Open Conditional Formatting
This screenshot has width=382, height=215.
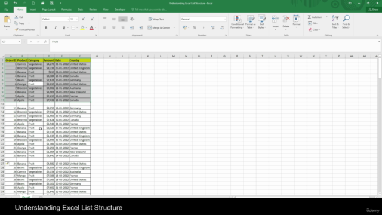coord(237,22)
